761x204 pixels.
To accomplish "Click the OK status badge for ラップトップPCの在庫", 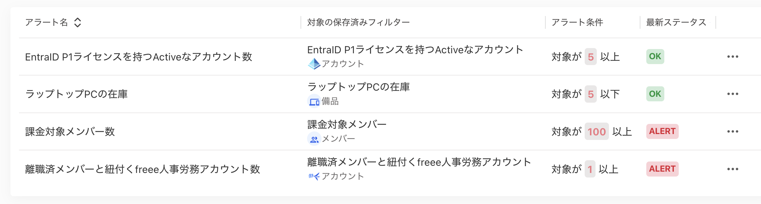I will tap(655, 94).
